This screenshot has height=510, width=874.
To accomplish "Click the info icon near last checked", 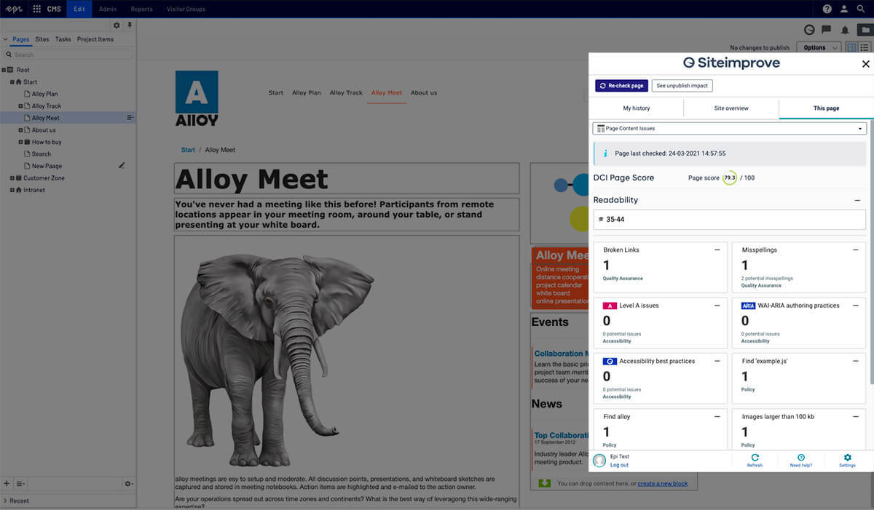I will [605, 154].
